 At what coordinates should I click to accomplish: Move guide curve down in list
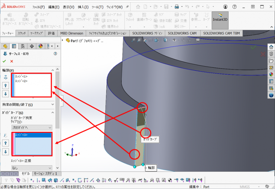click(6, 152)
